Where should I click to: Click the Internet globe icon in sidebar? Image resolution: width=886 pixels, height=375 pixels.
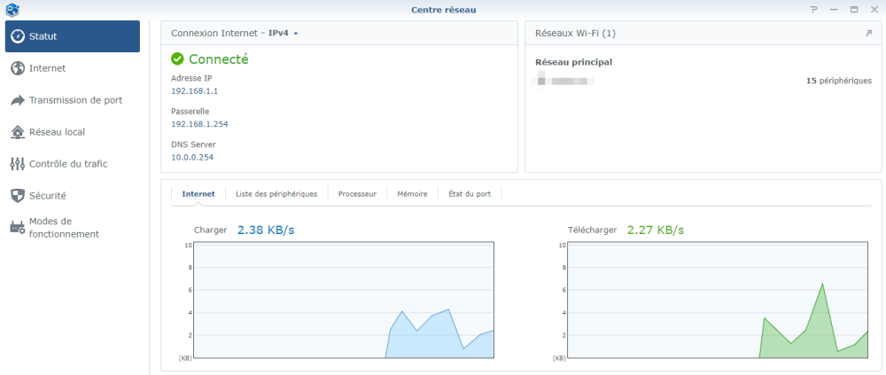18,68
